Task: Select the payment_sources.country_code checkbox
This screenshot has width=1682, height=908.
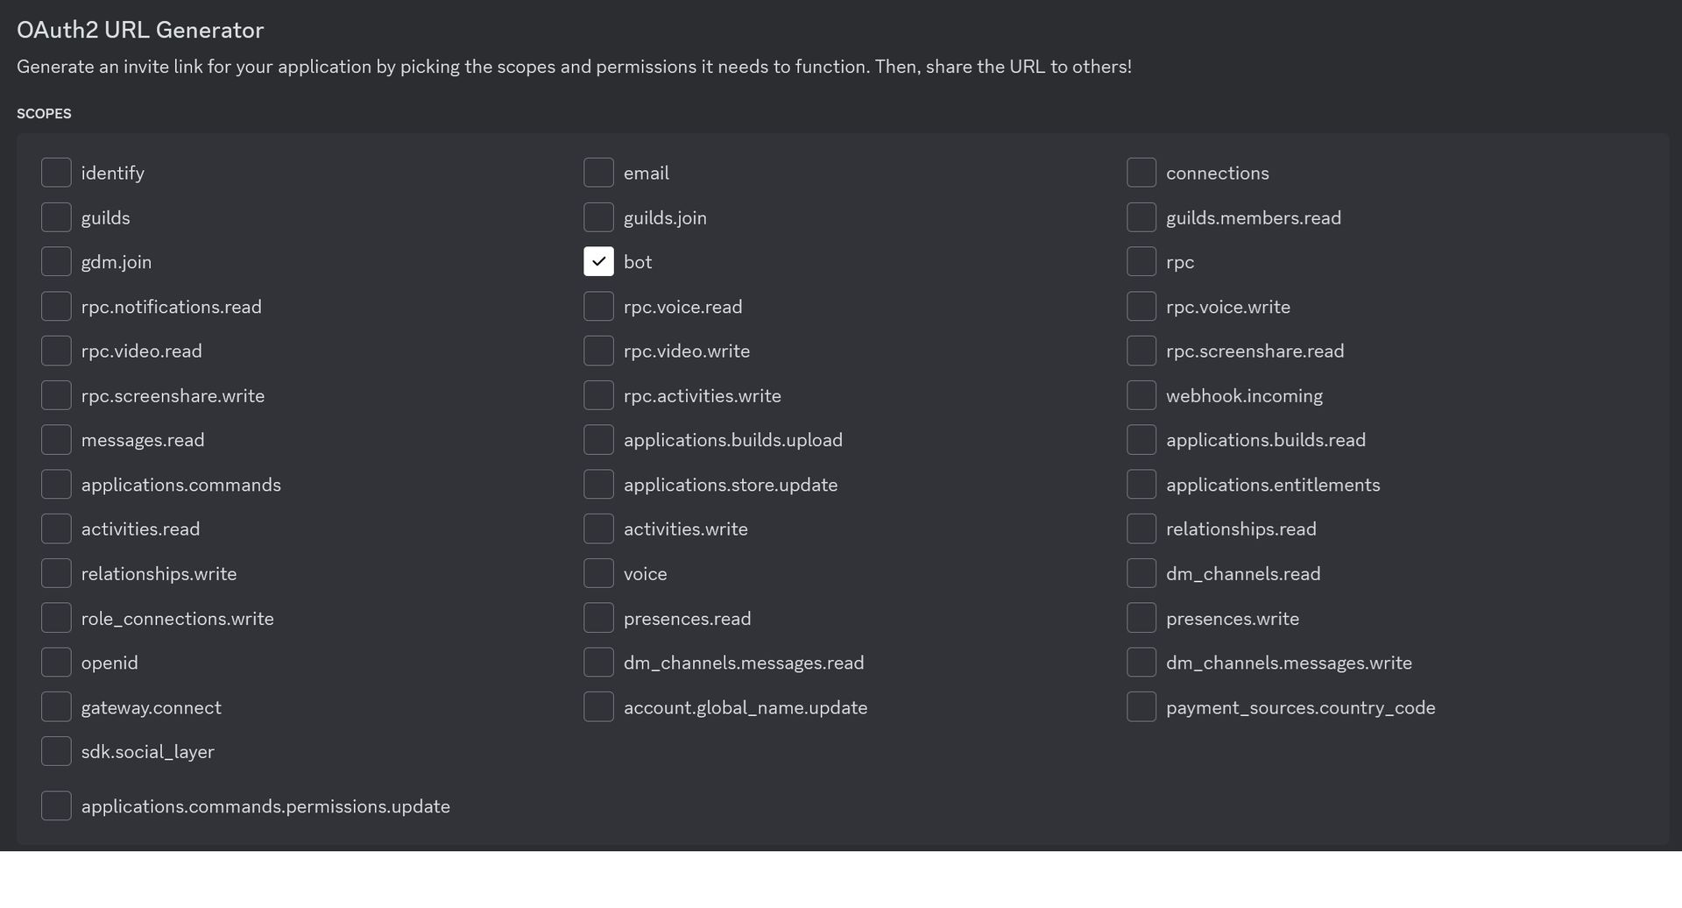Action: (1141, 707)
